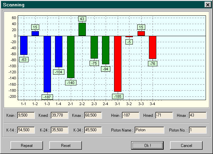Image resolution: width=213 pixels, height=154 pixels.
Task: Pick the green bar labeled -140
Action: (x=70, y=57)
